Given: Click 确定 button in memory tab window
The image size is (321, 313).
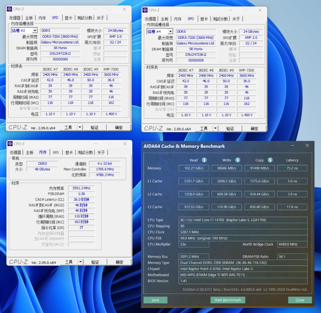Looking at the screenshot, I should point(119,262).
